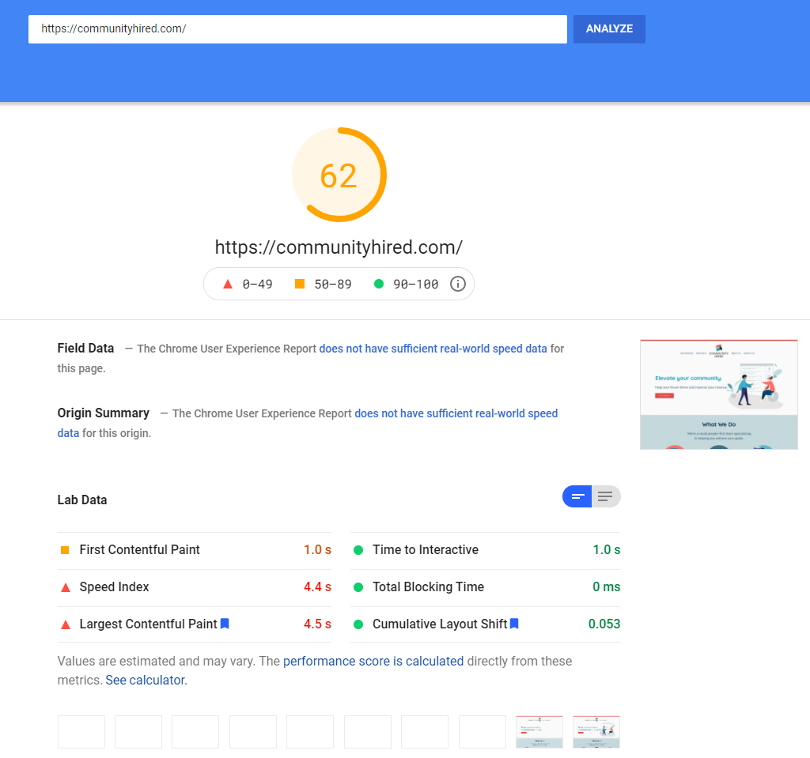This screenshot has width=810, height=758.
Task: Click green dot beside Time to Interactive
Action: tap(358, 550)
